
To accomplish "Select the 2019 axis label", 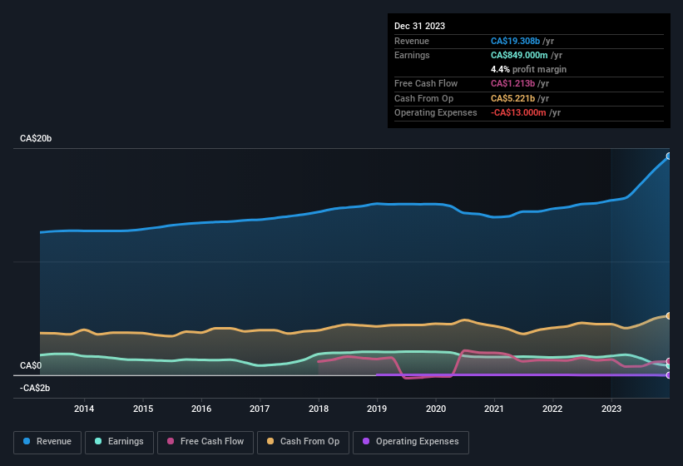I will (377, 409).
